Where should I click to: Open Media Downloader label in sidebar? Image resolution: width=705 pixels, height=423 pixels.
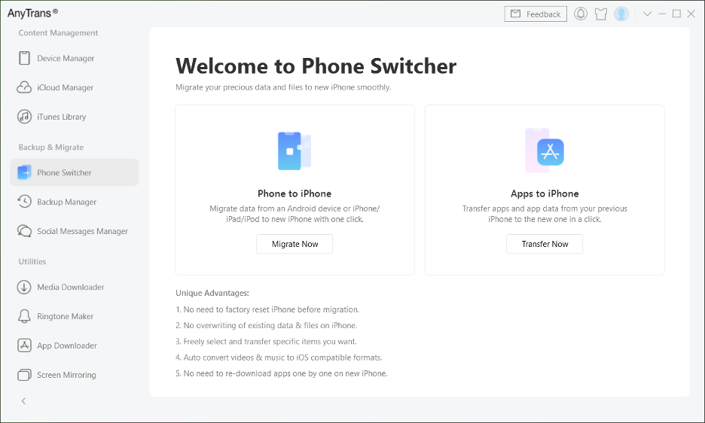pyautogui.click(x=71, y=287)
